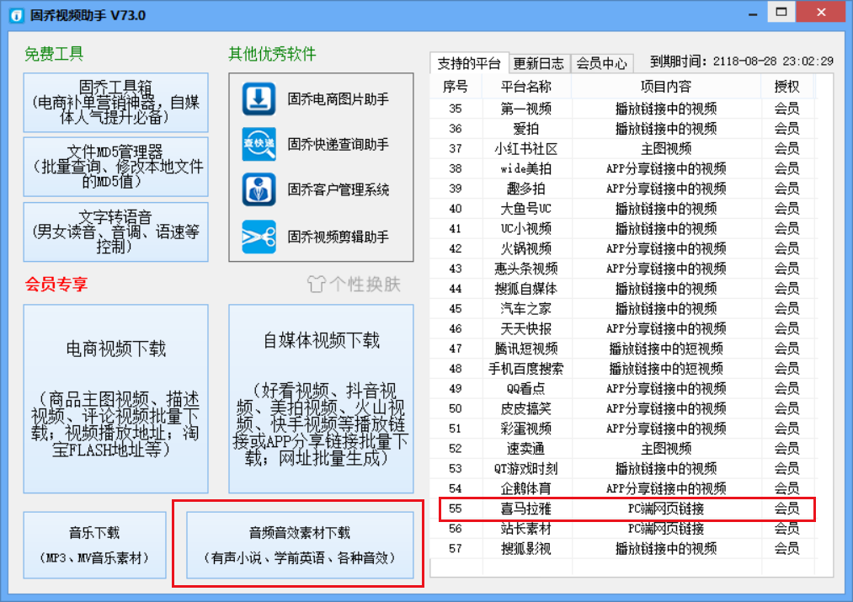This screenshot has width=853, height=602.
Task: Click the scissors video editing icon
Action: (259, 237)
